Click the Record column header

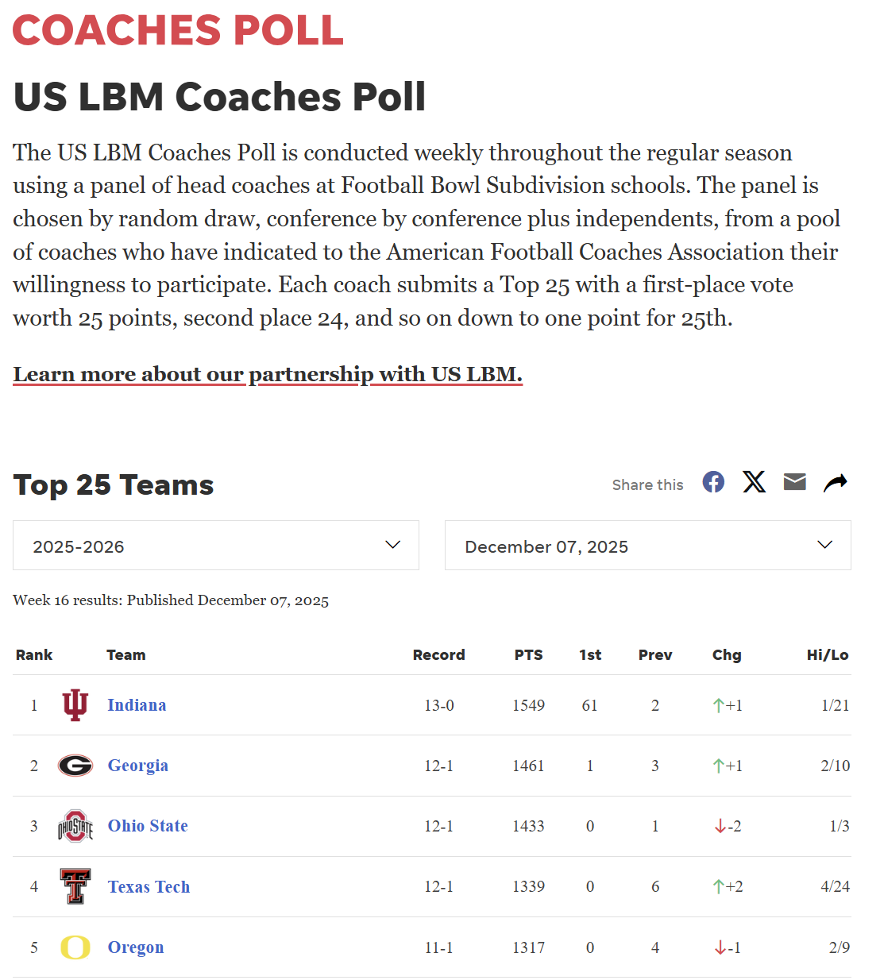pos(438,655)
